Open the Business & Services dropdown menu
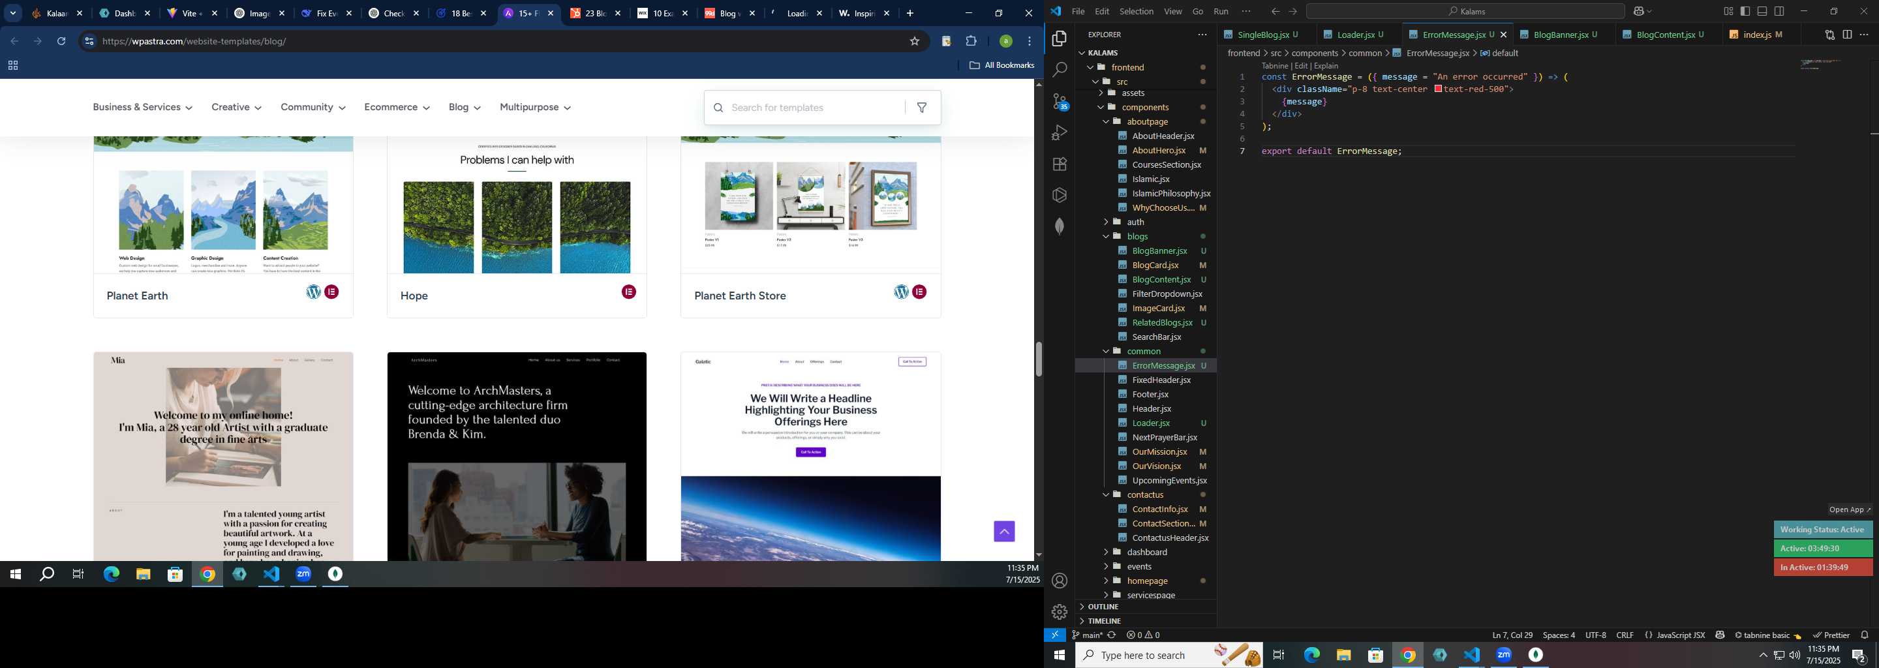1879x668 pixels. (x=142, y=107)
